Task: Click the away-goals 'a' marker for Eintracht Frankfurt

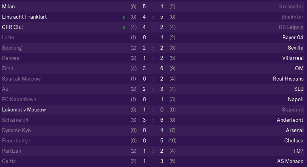Action: click(124, 17)
